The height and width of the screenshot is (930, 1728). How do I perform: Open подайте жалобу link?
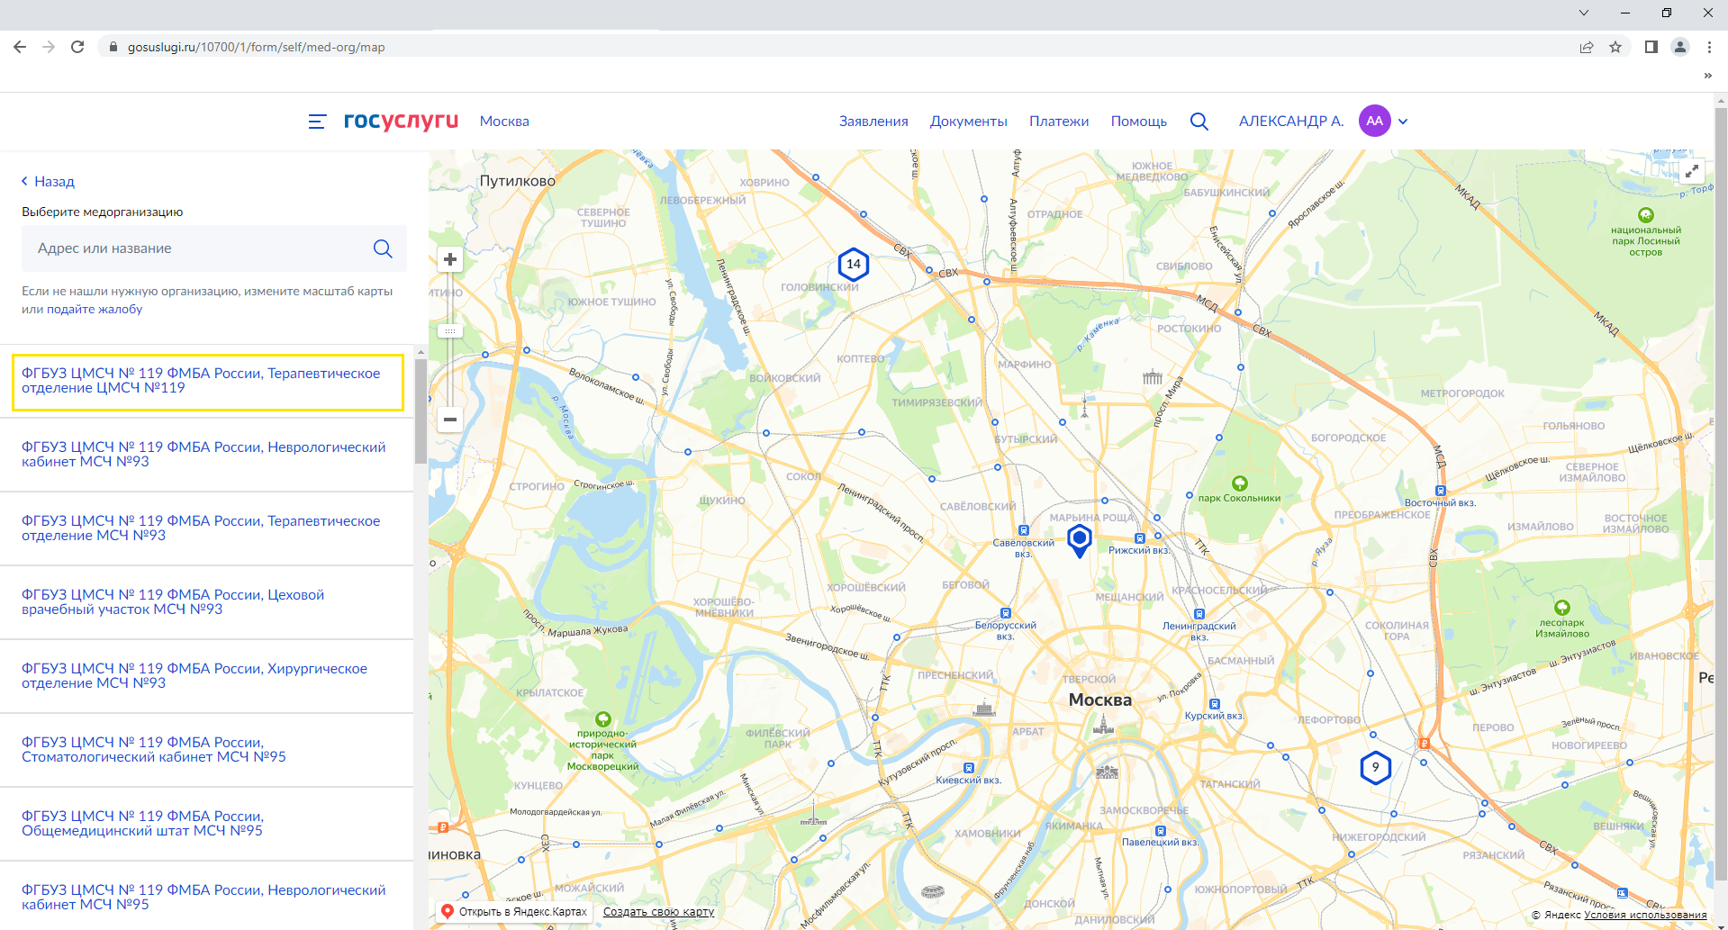point(95,309)
